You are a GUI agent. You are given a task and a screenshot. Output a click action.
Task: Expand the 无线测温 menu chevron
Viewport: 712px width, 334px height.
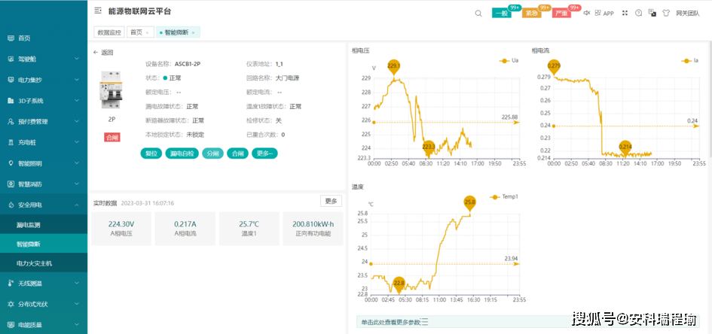[76, 284]
